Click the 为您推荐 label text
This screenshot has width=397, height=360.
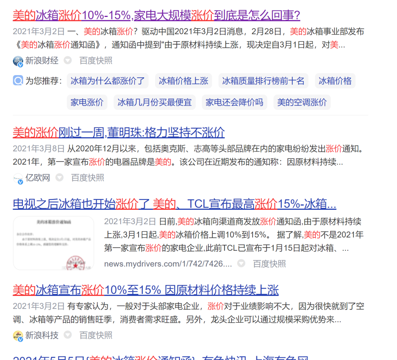[x=43, y=81]
